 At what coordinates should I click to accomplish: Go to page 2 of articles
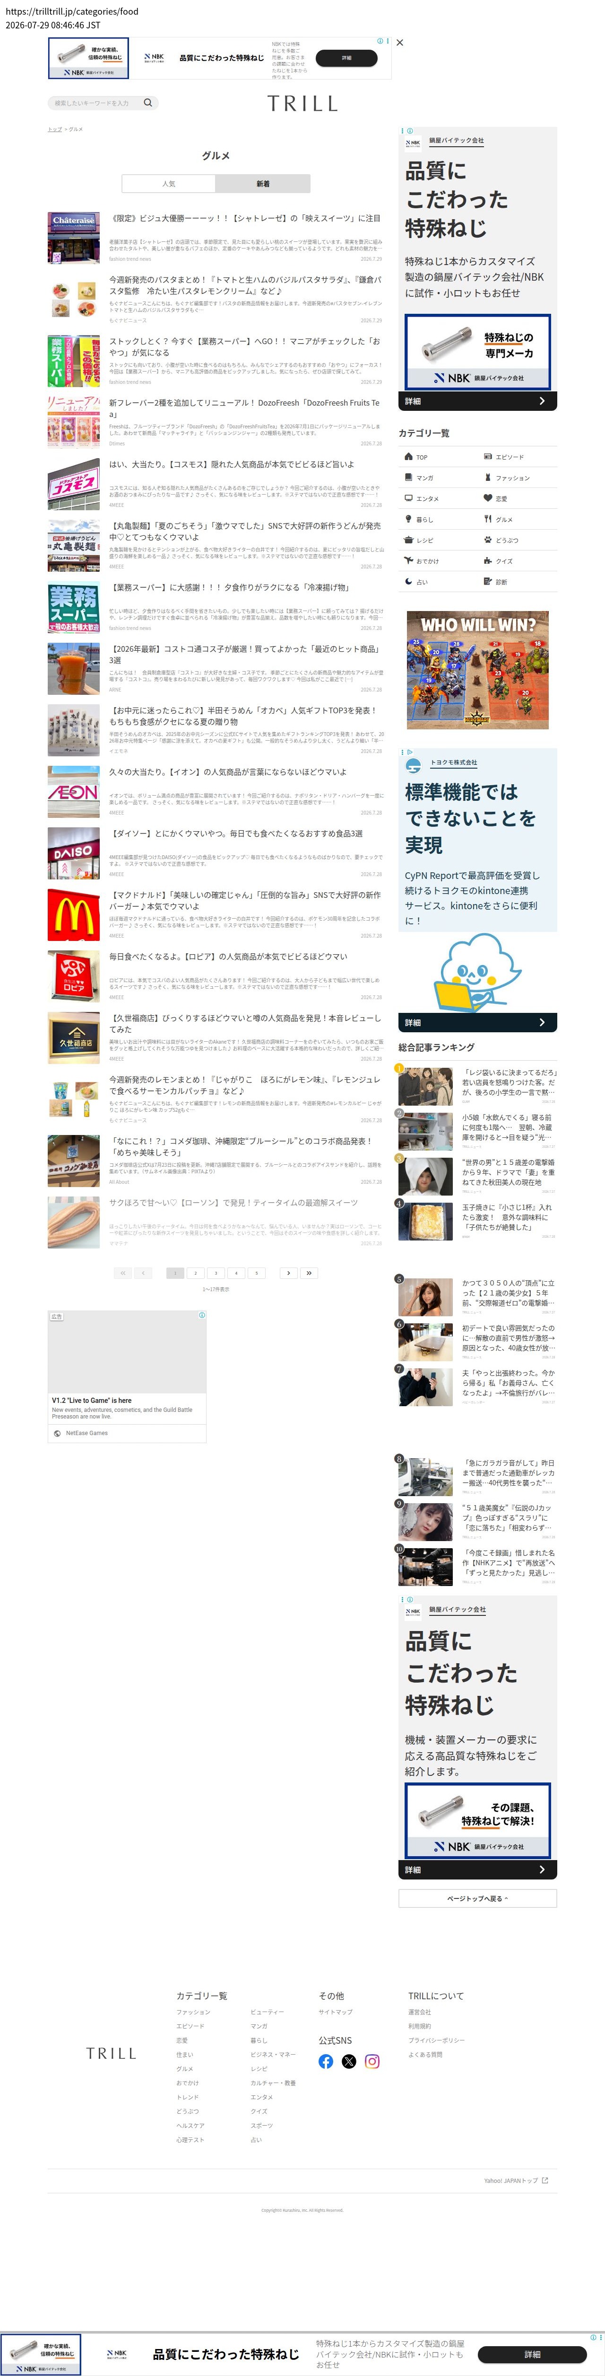click(x=195, y=1273)
